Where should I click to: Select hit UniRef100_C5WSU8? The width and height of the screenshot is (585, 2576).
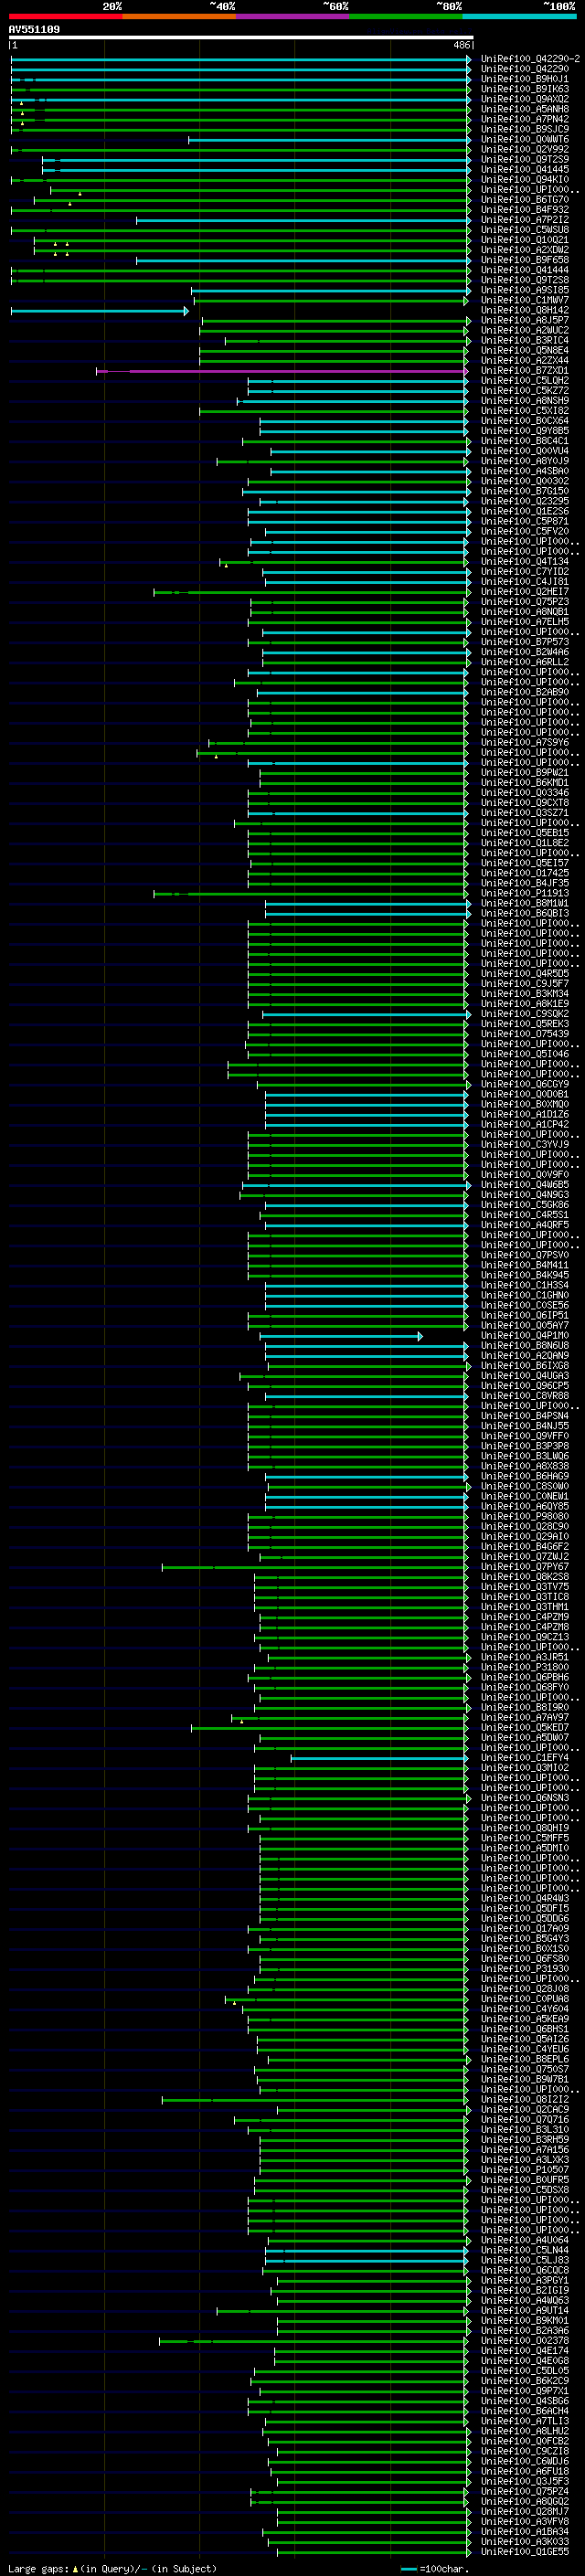pos(524,230)
